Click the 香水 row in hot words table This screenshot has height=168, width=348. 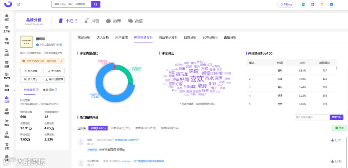(291, 87)
